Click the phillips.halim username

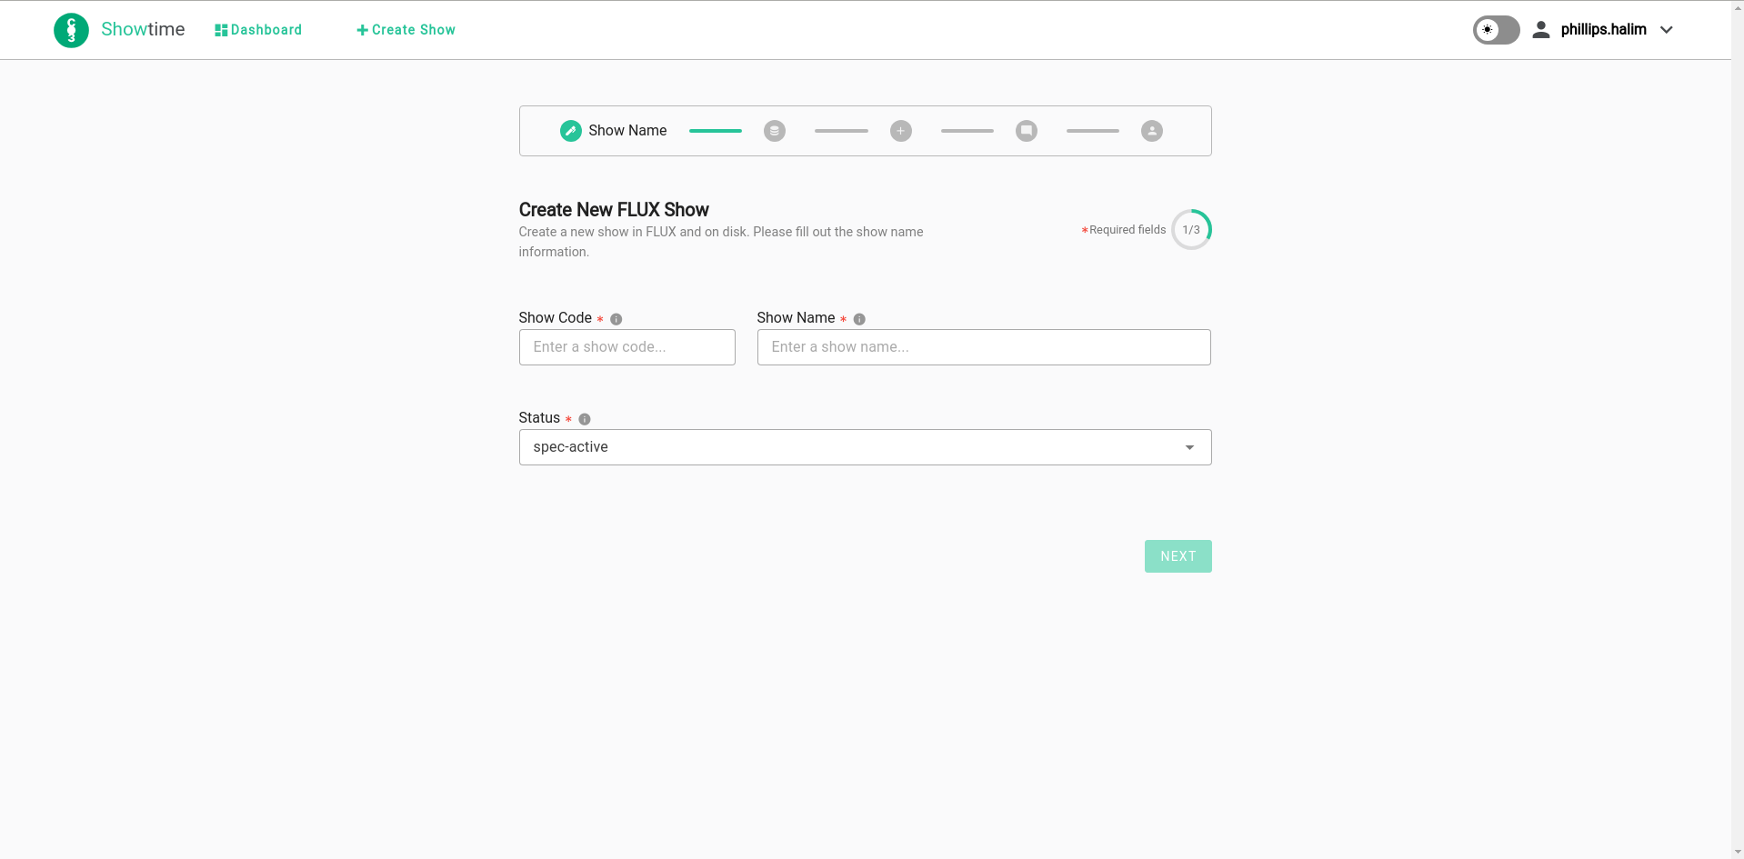1603,30
